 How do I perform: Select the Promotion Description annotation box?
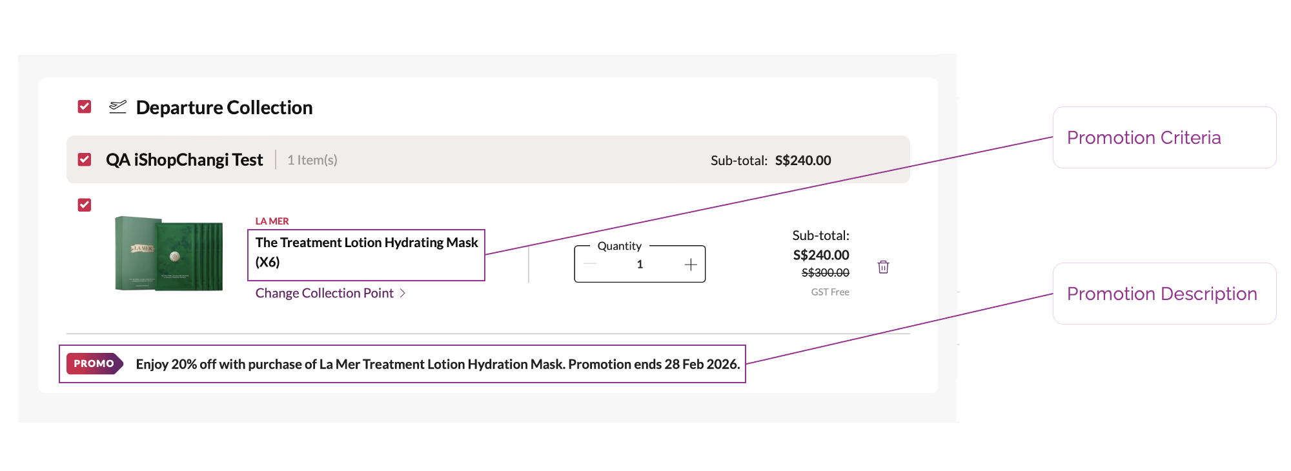click(x=1164, y=294)
